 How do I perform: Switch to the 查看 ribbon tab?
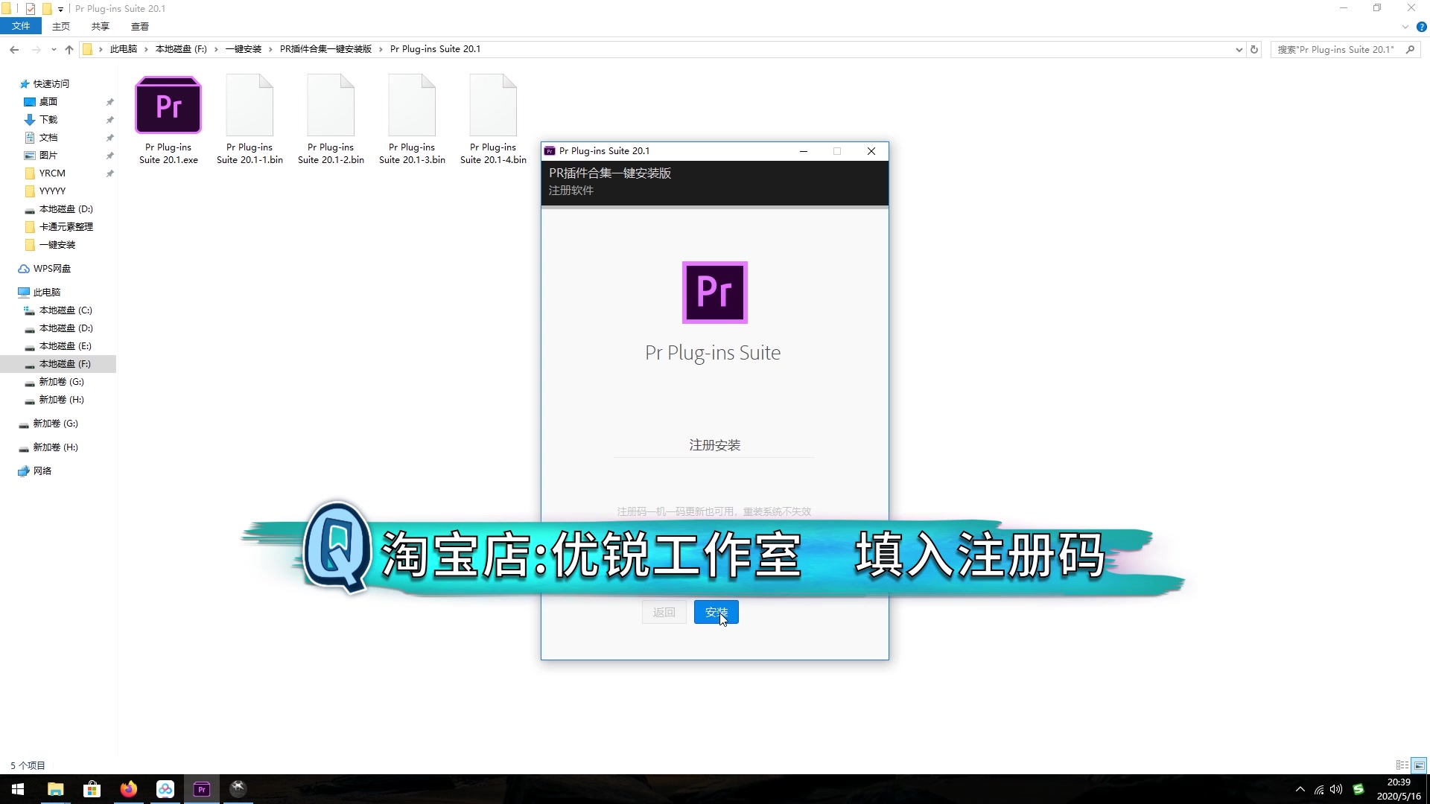coord(140,26)
